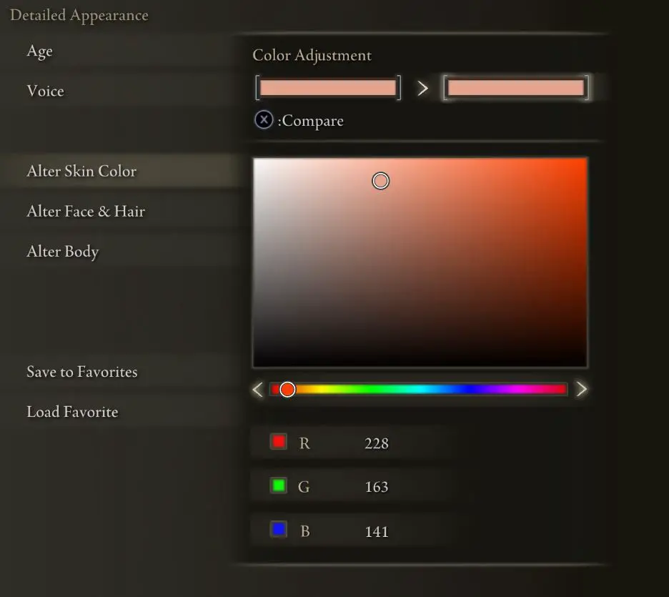
Task: Select the B value 141
Action: [376, 532]
